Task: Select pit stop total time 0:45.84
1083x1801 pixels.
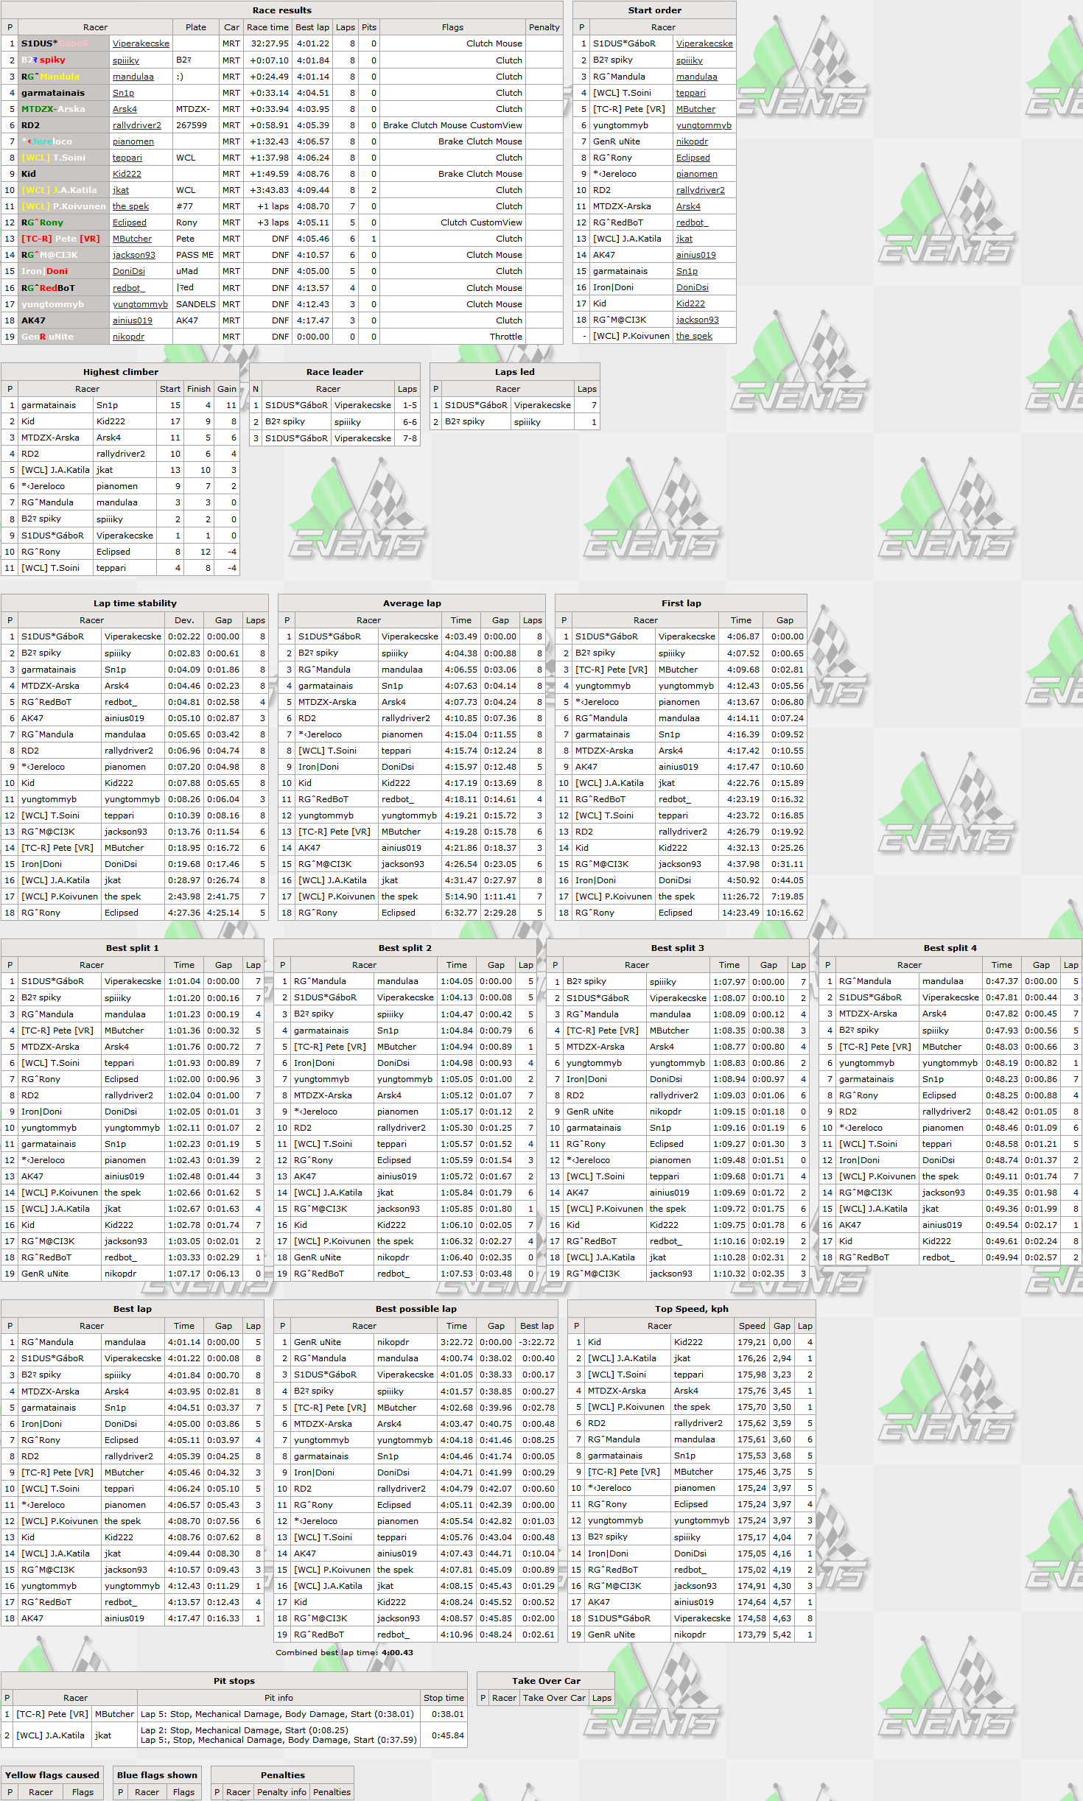Action: [448, 1735]
